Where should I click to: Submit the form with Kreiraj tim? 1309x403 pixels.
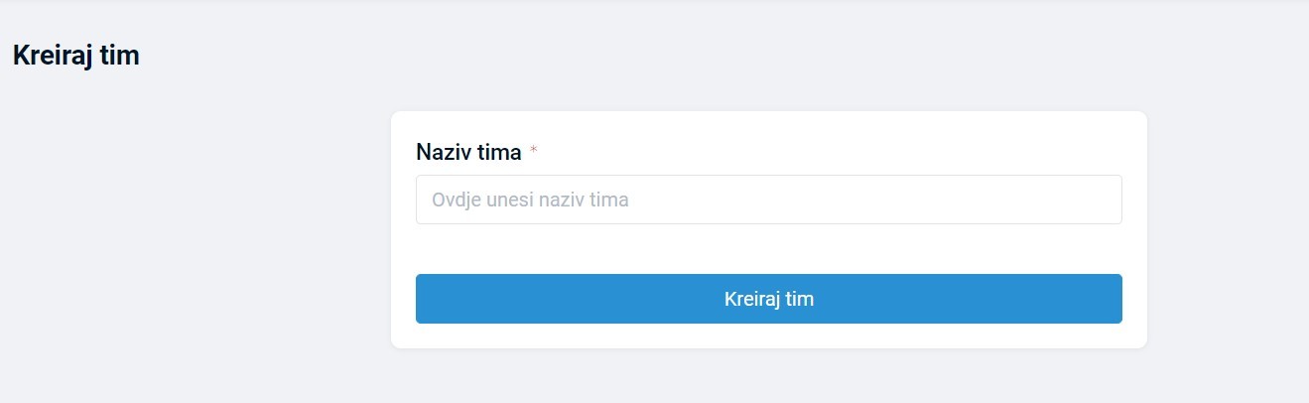click(768, 299)
